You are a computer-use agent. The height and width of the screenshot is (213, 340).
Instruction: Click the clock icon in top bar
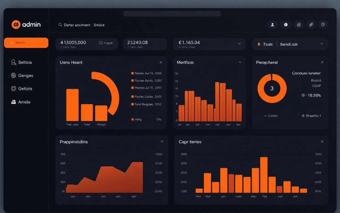pos(323,24)
